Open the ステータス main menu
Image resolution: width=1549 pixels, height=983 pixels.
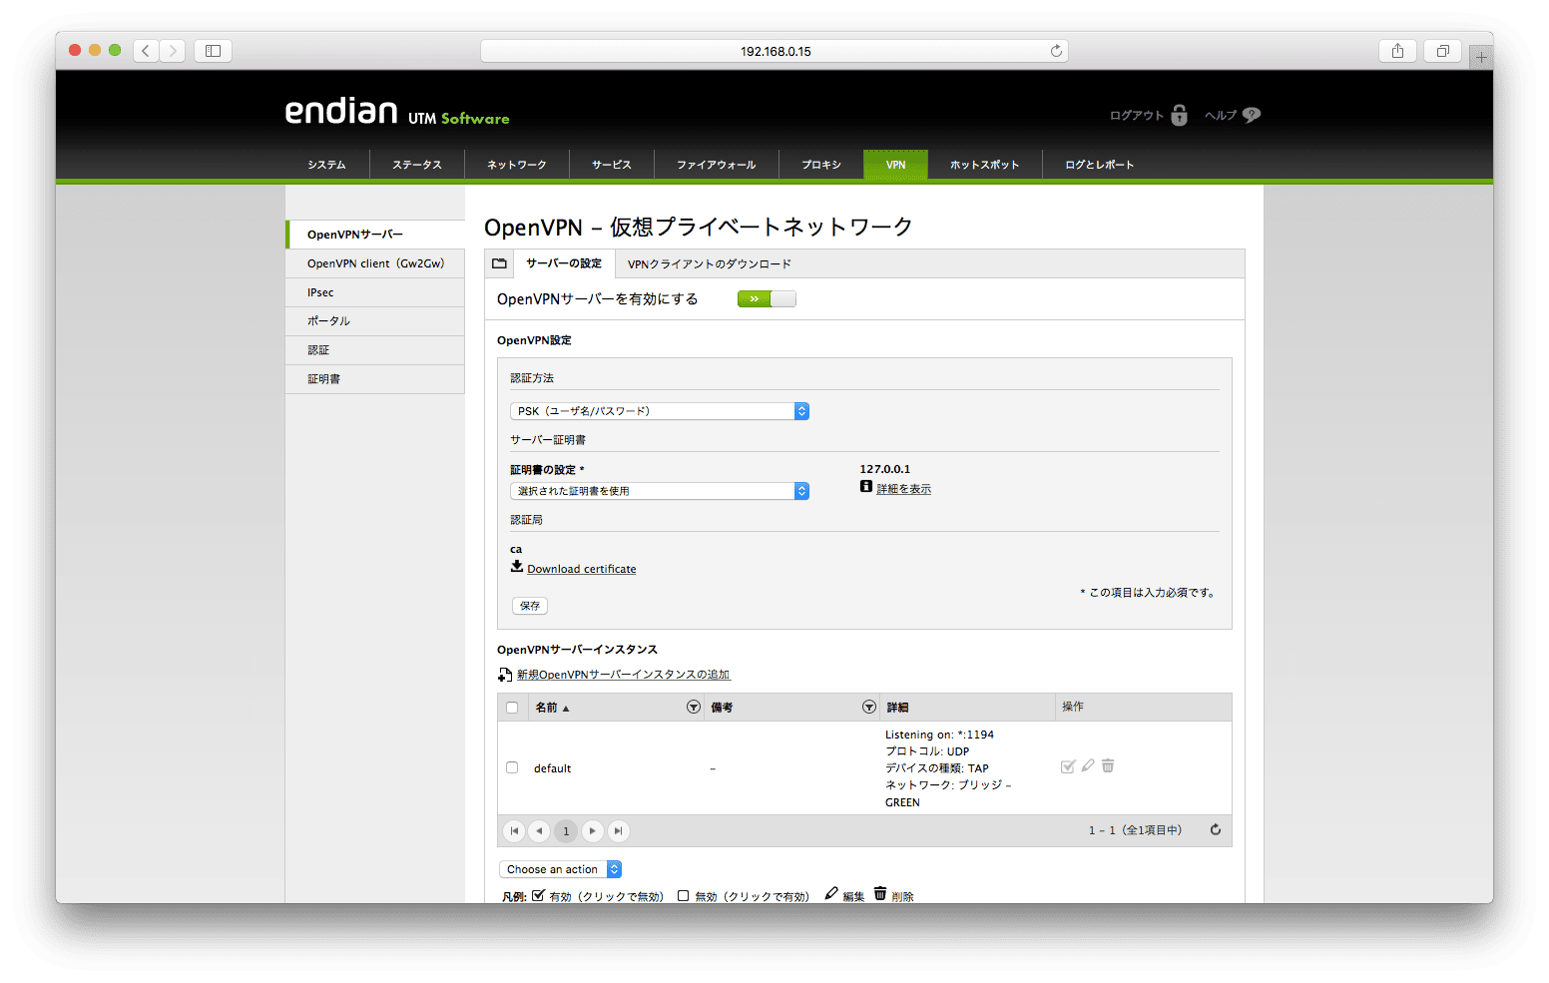[417, 165]
